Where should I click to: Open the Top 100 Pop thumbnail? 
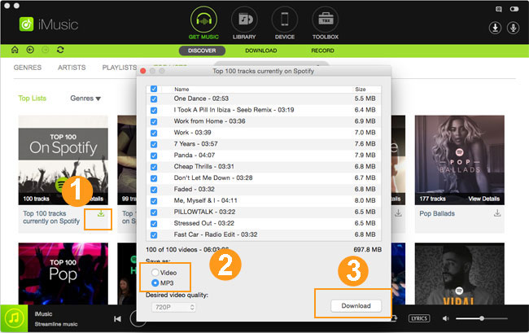pos(63,274)
